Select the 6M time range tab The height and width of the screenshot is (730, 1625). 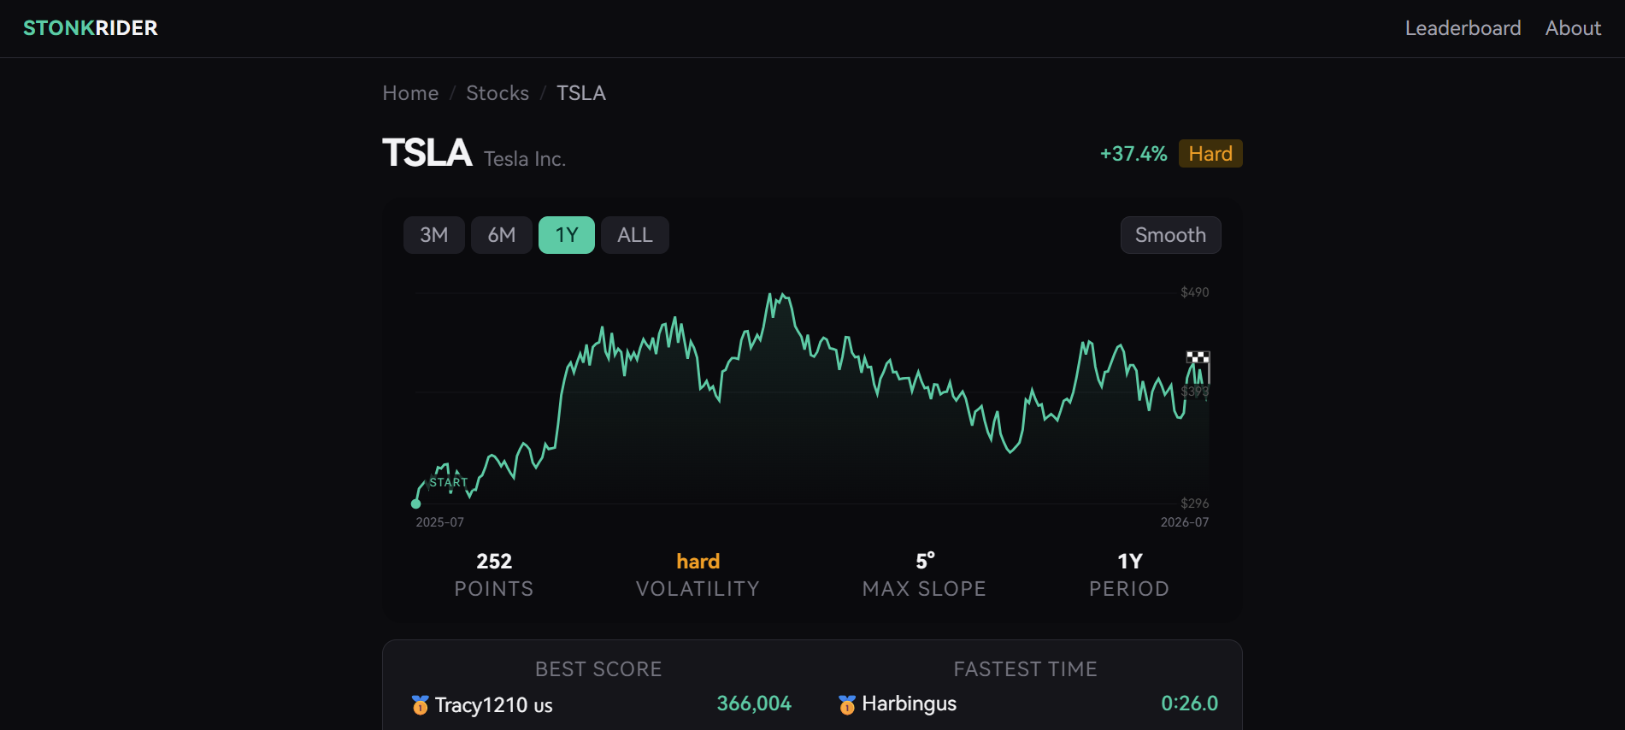pos(502,235)
